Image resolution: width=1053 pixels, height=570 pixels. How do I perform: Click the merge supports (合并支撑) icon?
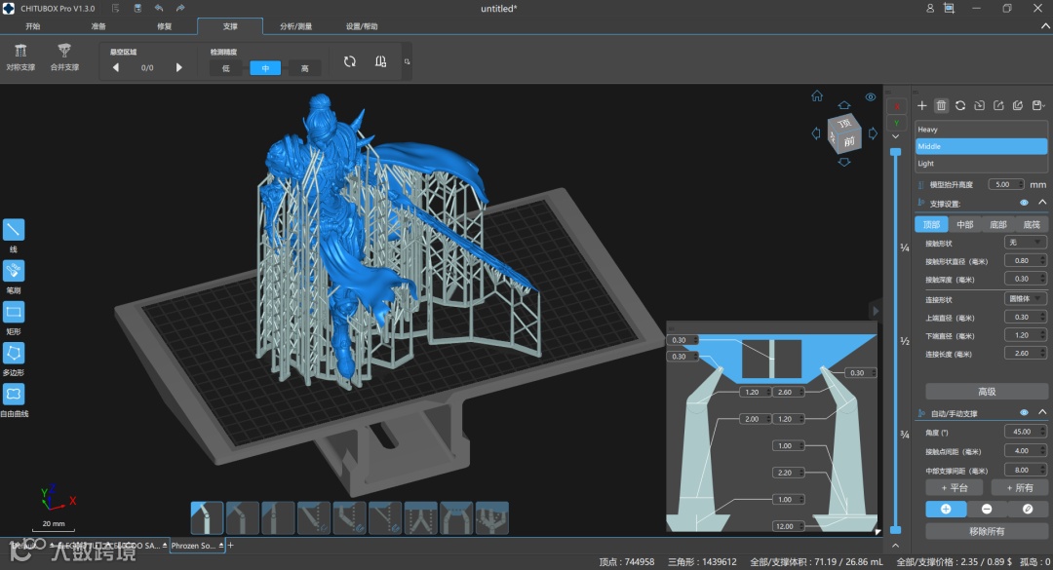64,51
